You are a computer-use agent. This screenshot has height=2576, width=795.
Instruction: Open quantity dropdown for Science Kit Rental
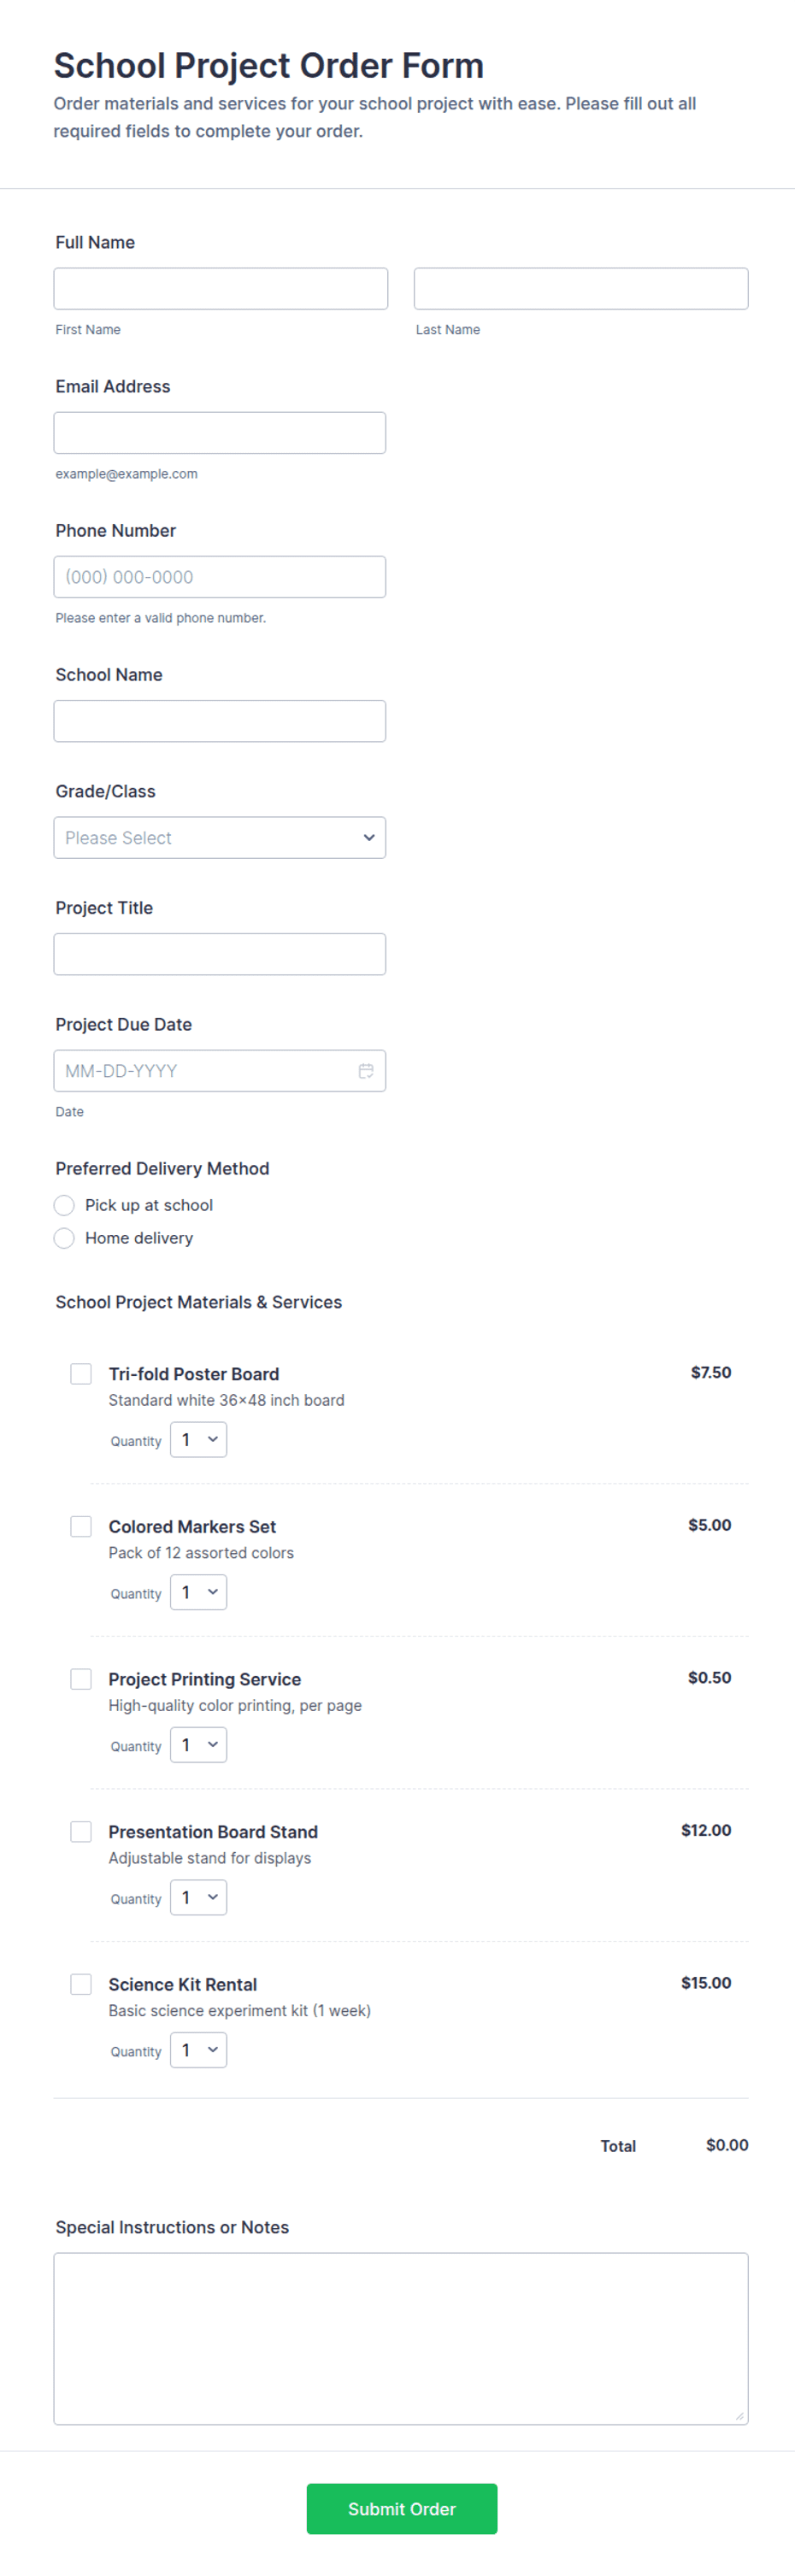pyautogui.click(x=198, y=2050)
